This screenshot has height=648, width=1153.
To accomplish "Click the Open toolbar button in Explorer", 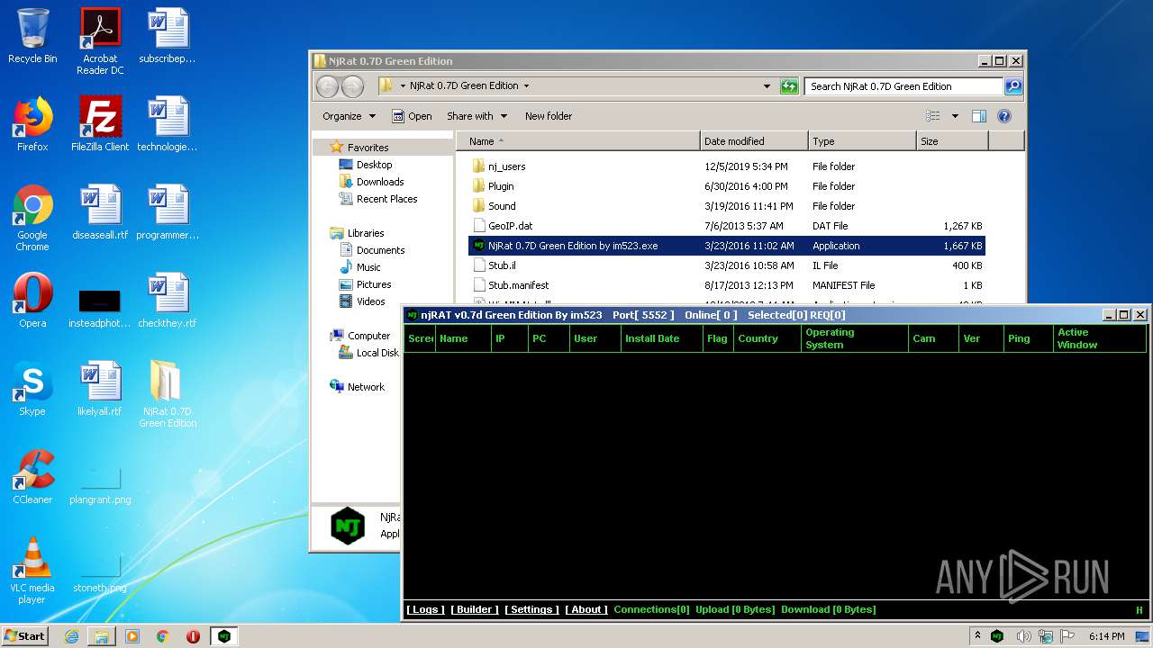I will pos(412,116).
